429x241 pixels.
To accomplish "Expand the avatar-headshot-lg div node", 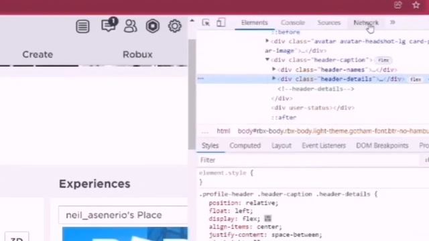I will (267, 41).
